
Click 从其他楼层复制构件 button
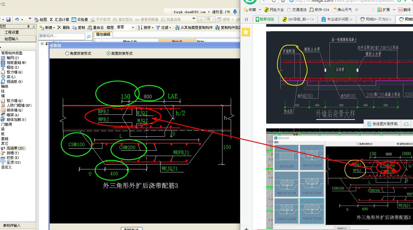click(x=194, y=27)
